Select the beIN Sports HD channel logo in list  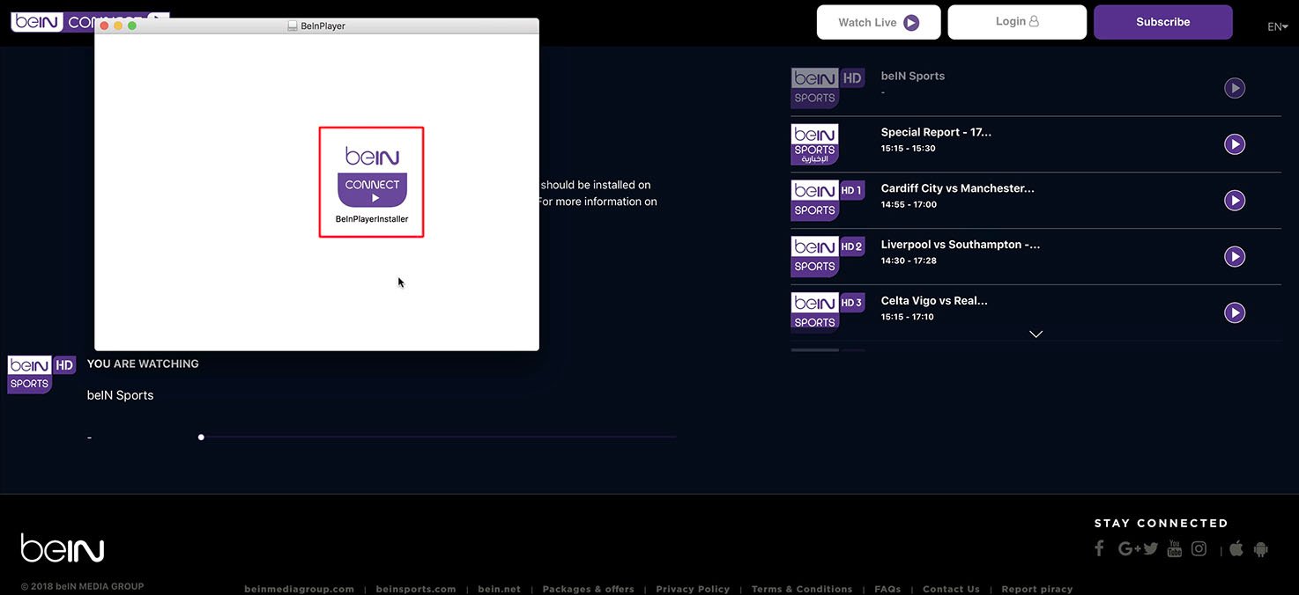click(828, 88)
